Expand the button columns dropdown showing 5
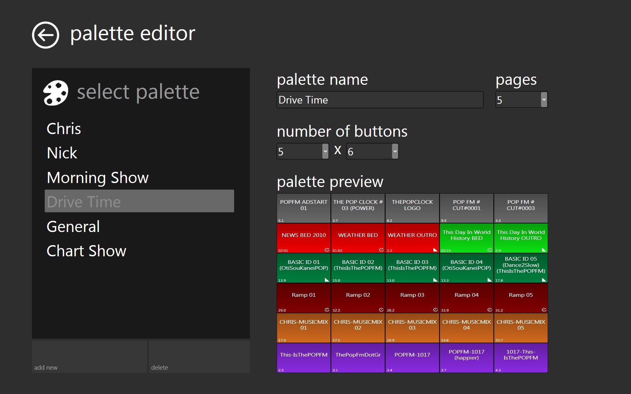Viewport: 631px width, 394px height. coord(325,151)
